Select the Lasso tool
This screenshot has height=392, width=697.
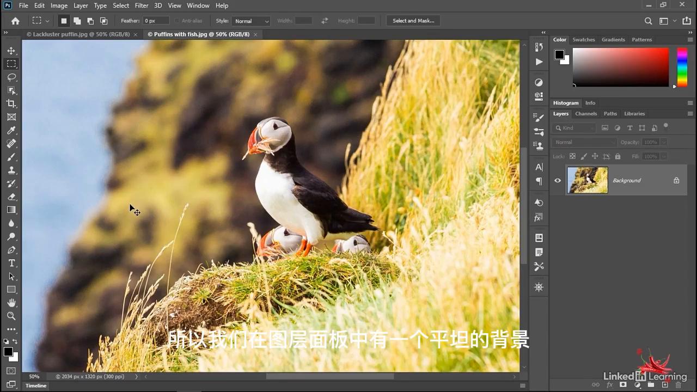click(x=11, y=77)
